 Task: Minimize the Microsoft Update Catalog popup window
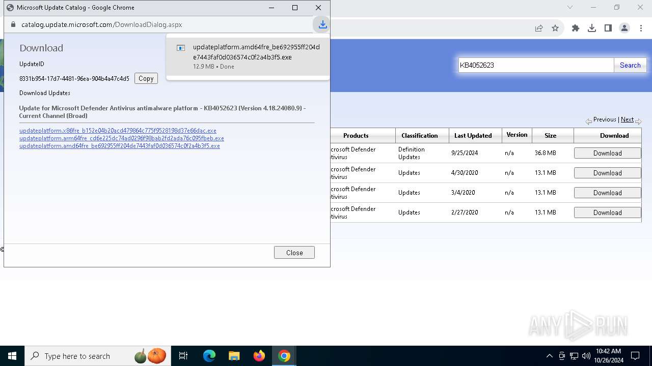[x=271, y=8]
